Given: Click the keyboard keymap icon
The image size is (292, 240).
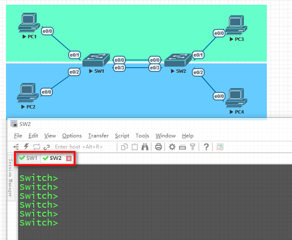Looking at the screenshot, I should 182,147.
